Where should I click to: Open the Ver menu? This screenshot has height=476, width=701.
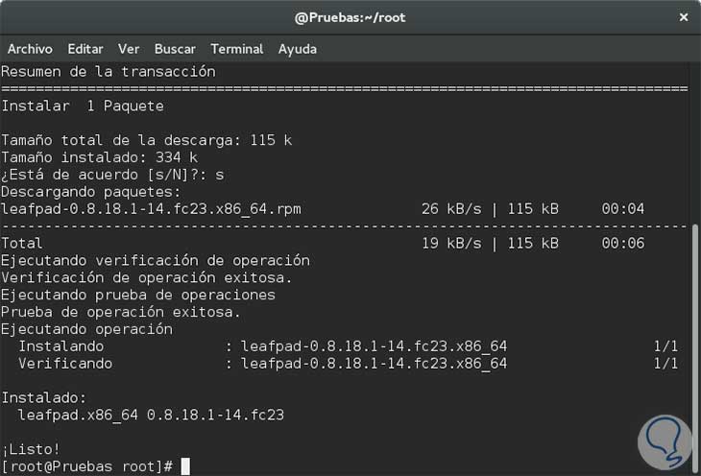tap(129, 49)
